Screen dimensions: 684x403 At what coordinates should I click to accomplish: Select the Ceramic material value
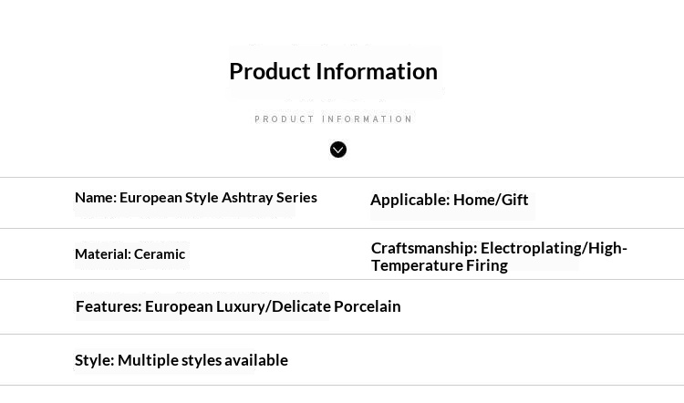coord(160,254)
